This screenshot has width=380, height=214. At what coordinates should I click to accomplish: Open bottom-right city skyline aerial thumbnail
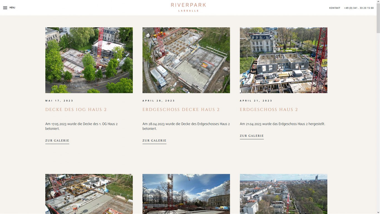pyautogui.click(x=283, y=194)
